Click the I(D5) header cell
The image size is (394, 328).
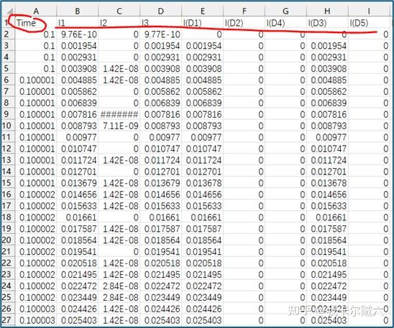(x=369, y=23)
